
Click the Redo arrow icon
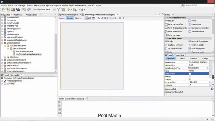(x=29, y=10)
